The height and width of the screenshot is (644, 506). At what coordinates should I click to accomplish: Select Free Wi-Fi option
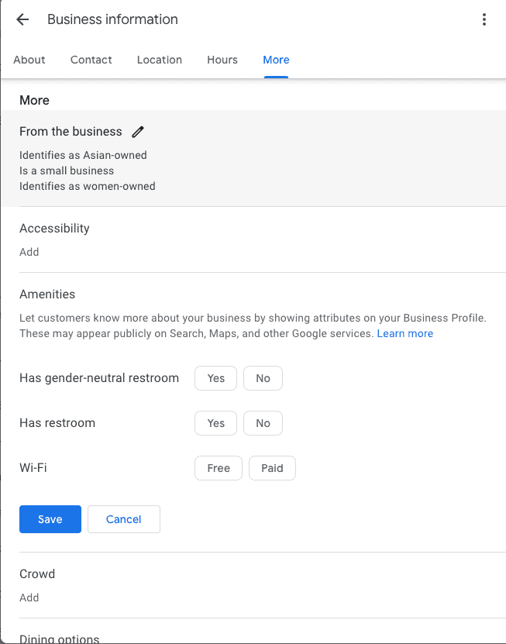(219, 468)
